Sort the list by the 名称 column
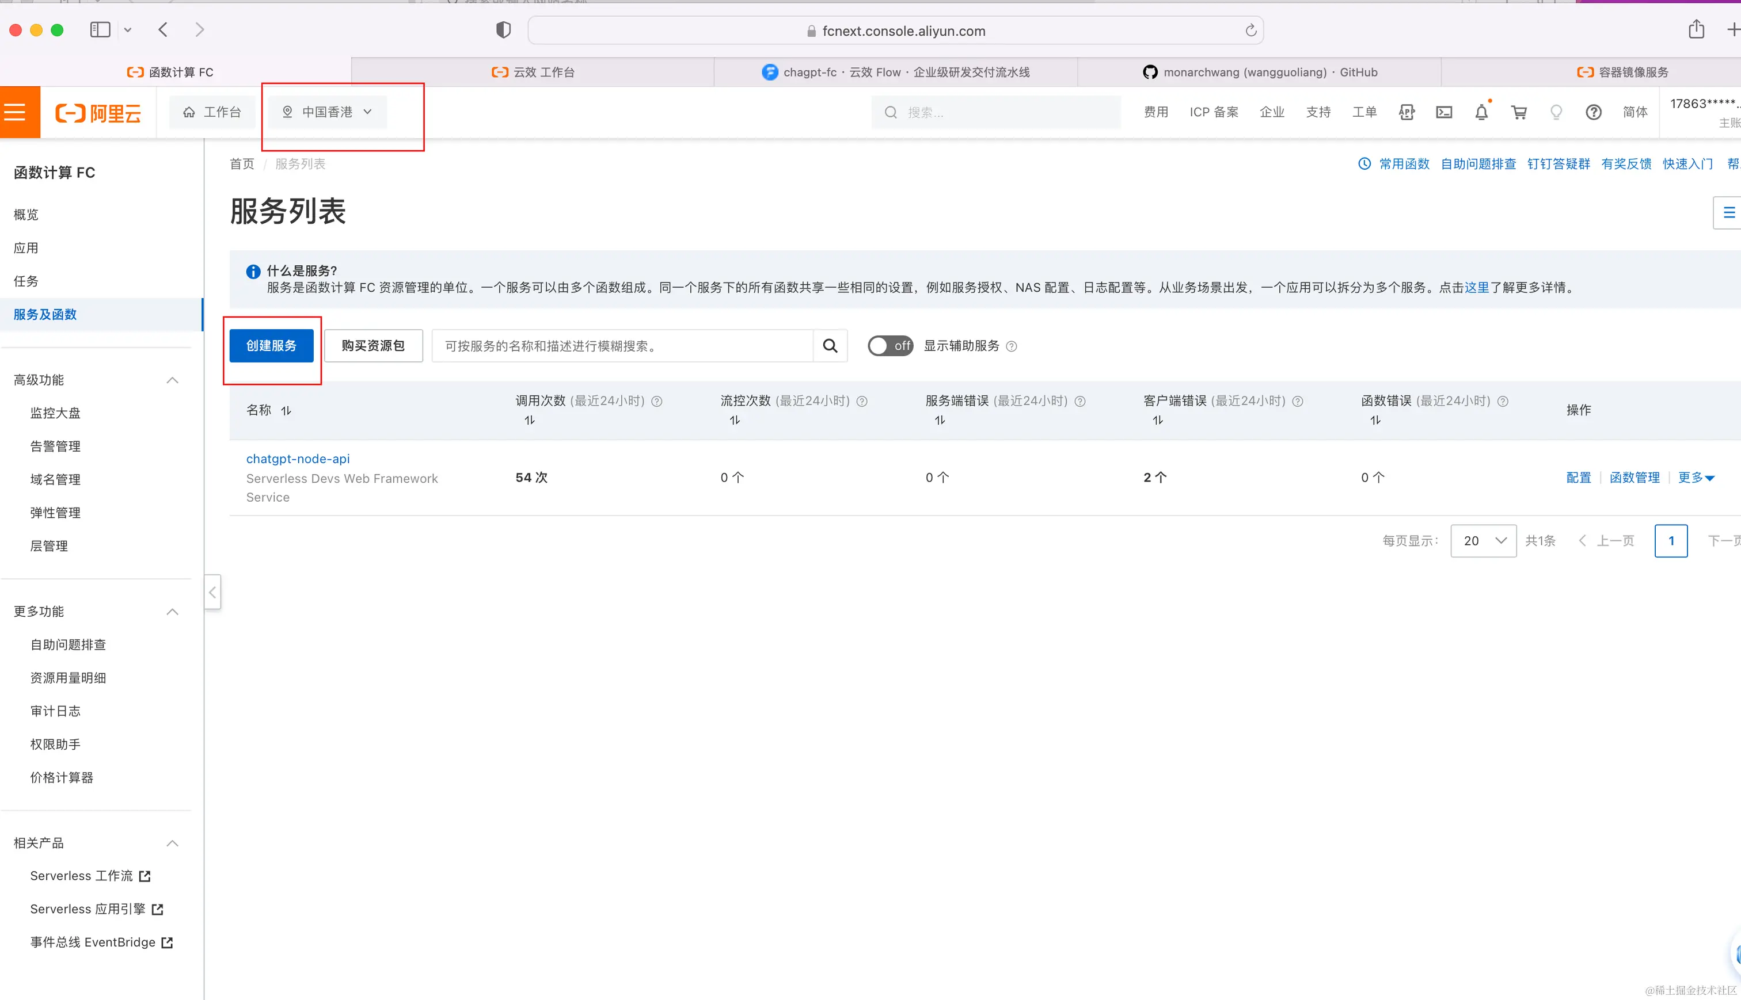Screen dimensions: 1741x1000 [x=286, y=410]
